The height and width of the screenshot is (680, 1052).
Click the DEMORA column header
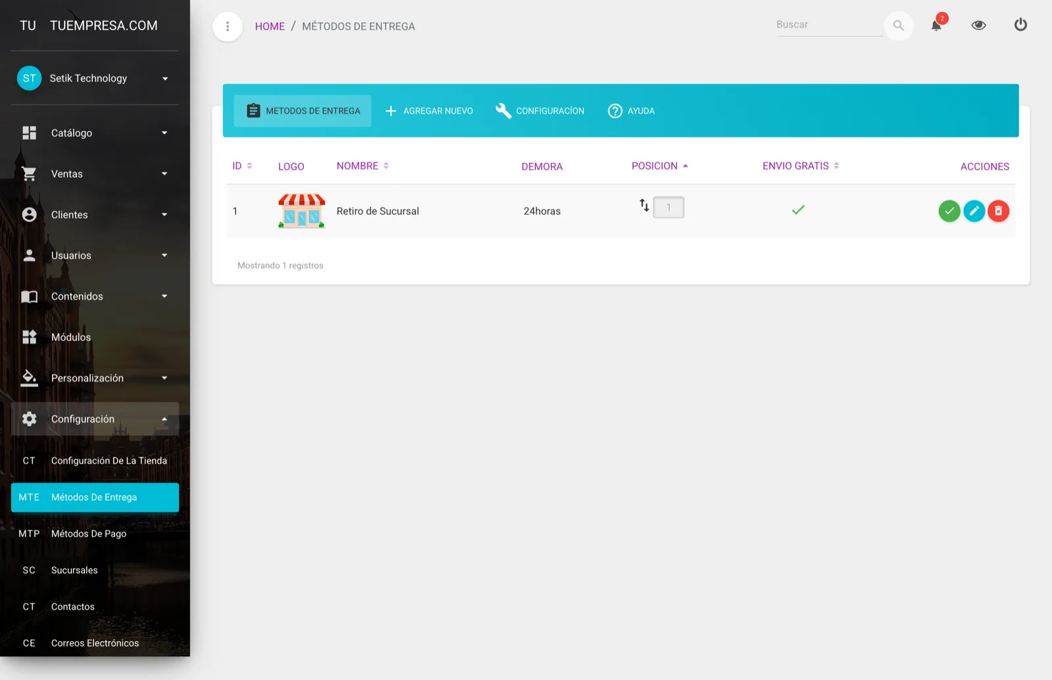pyautogui.click(x=542, y=167)
